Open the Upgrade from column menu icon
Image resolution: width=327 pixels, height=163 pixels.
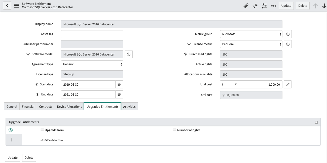tap(42, 130)
